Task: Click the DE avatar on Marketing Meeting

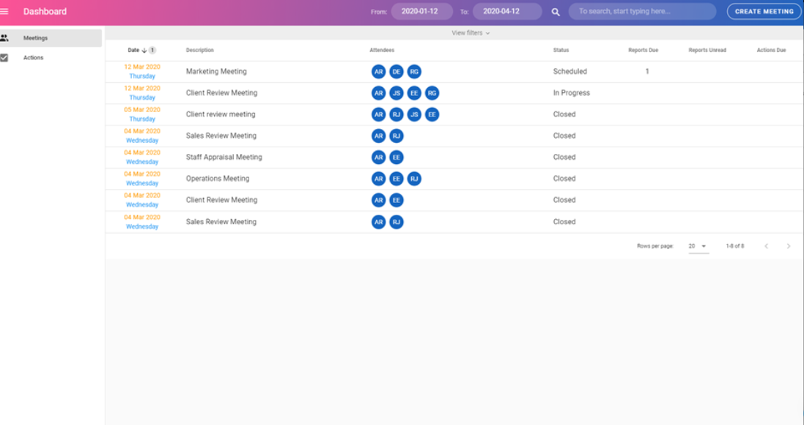Action: click(395, 71)
